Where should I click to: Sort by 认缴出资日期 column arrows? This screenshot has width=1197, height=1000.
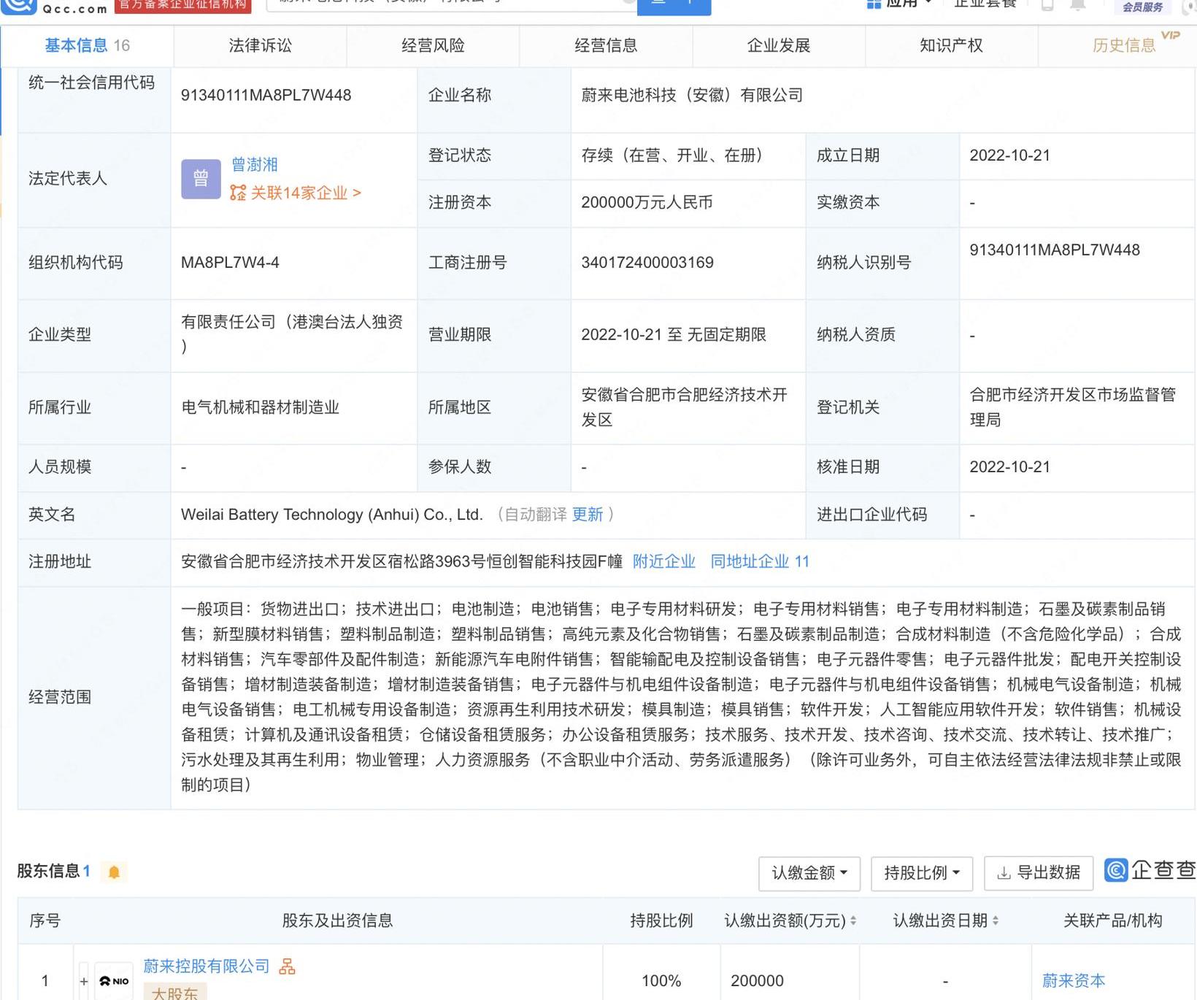pyautogui.click(x=996, y=921)
